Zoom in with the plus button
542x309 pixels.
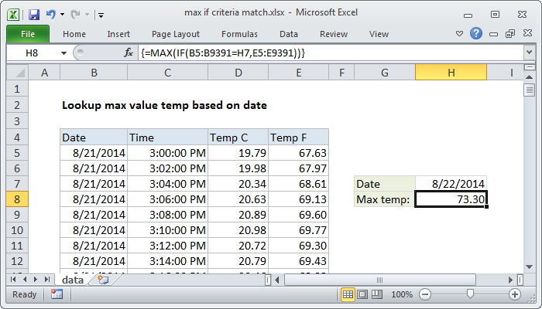tap(515, 294)
